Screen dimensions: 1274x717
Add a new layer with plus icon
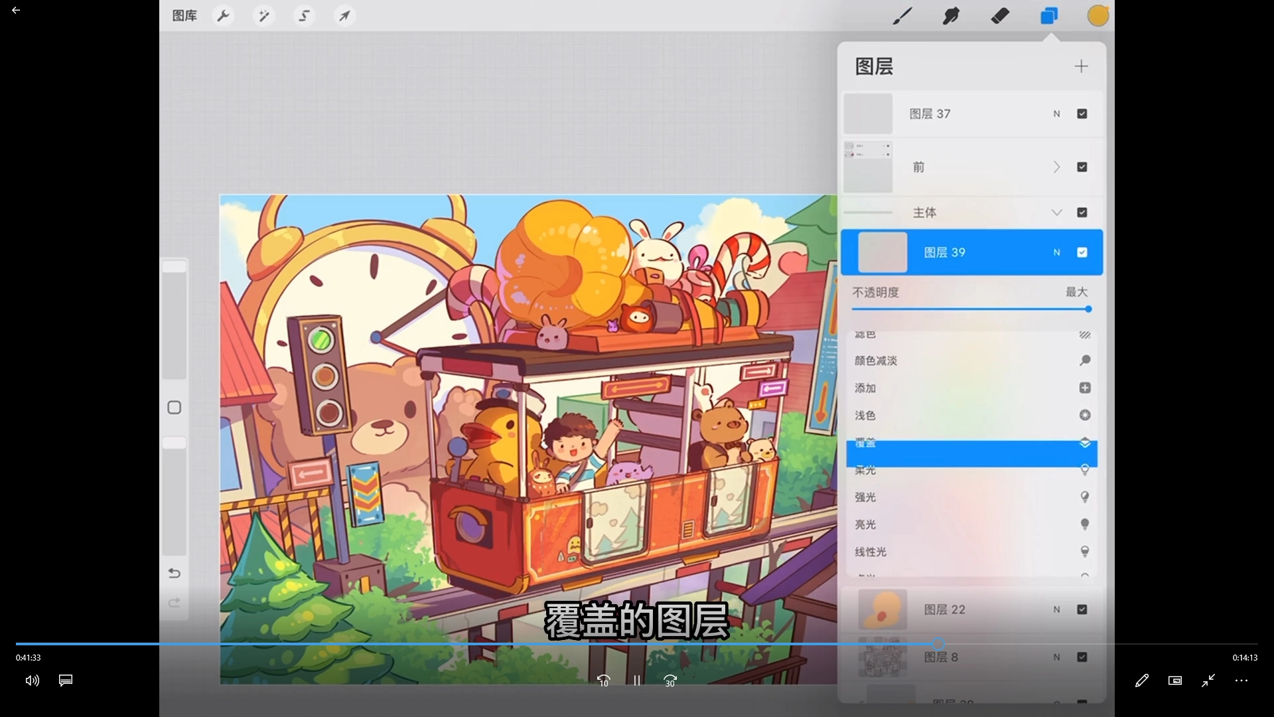pos(1081,66)
